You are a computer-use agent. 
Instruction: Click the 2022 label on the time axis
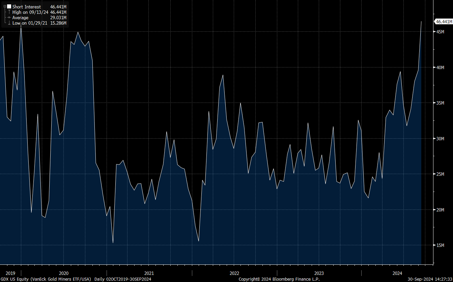234,273
